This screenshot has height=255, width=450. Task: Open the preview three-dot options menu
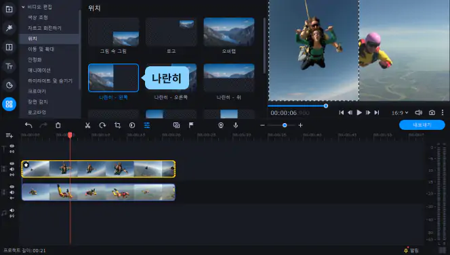coord(443,112)
